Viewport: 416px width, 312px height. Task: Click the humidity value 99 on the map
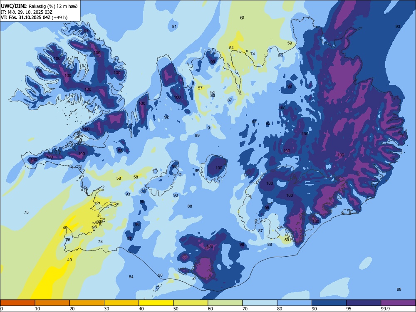[x=213, y=62]
